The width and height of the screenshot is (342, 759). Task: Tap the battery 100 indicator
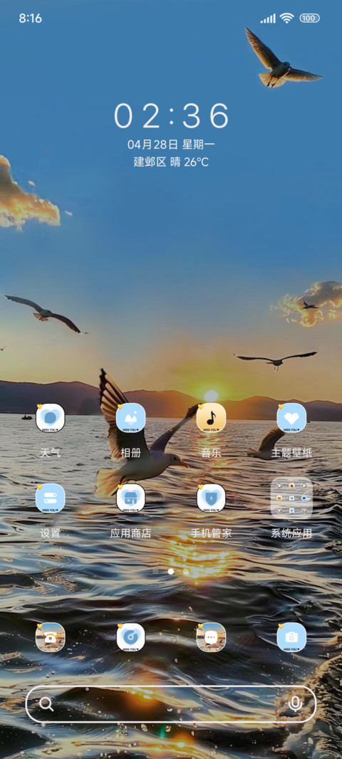coord(309,19)
